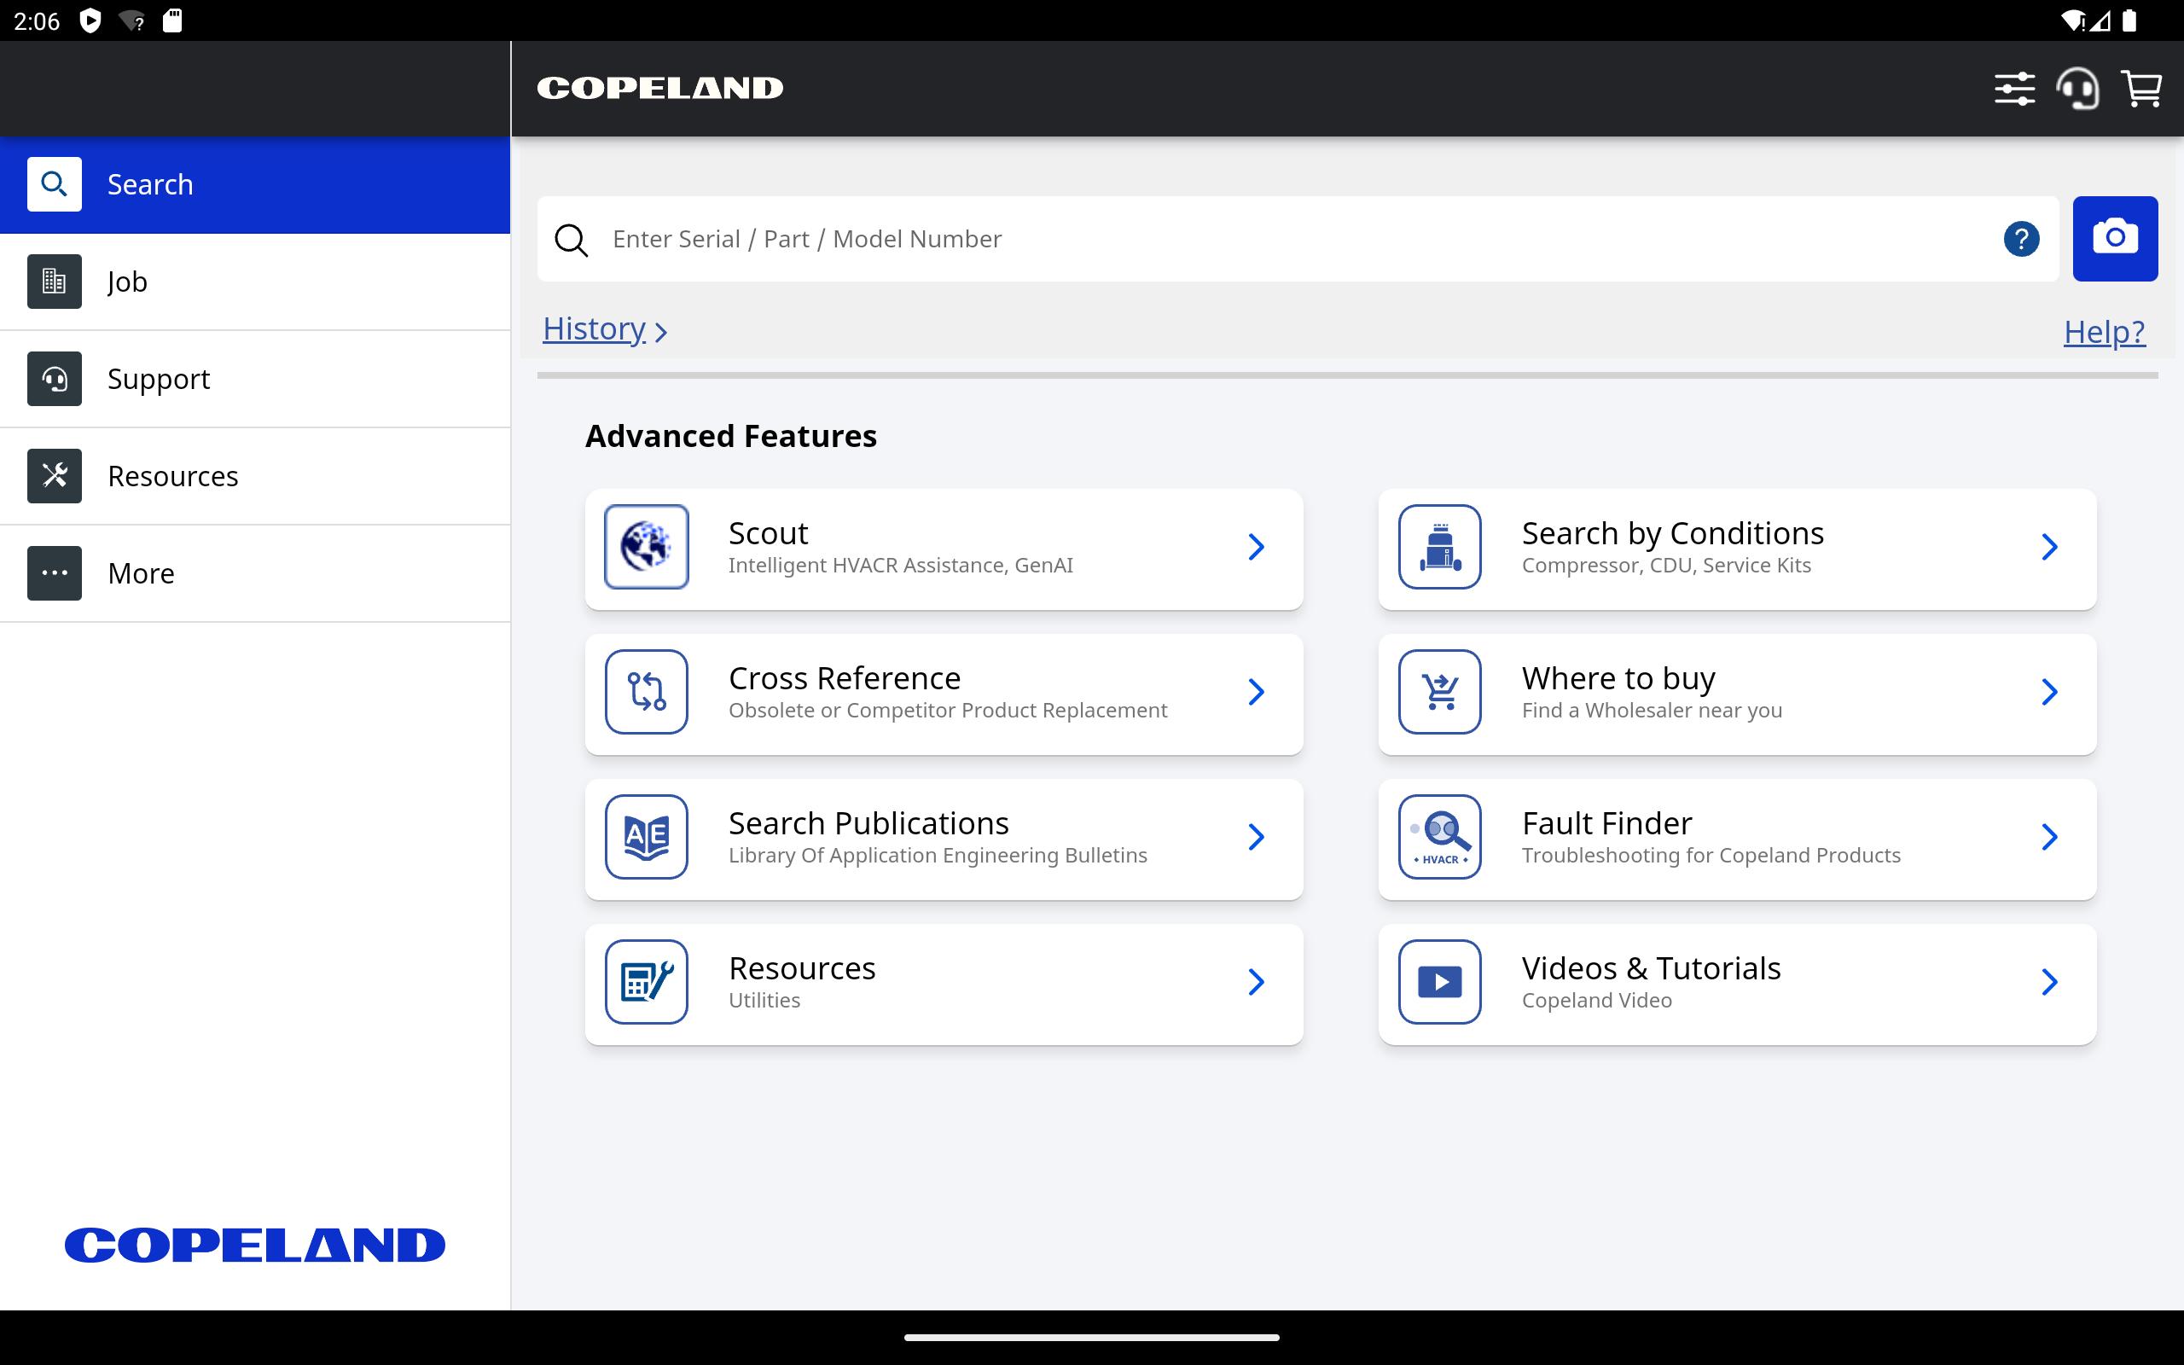Click the Help? link
This screenshot has height=1365, width=2184.
[2104, 332]
